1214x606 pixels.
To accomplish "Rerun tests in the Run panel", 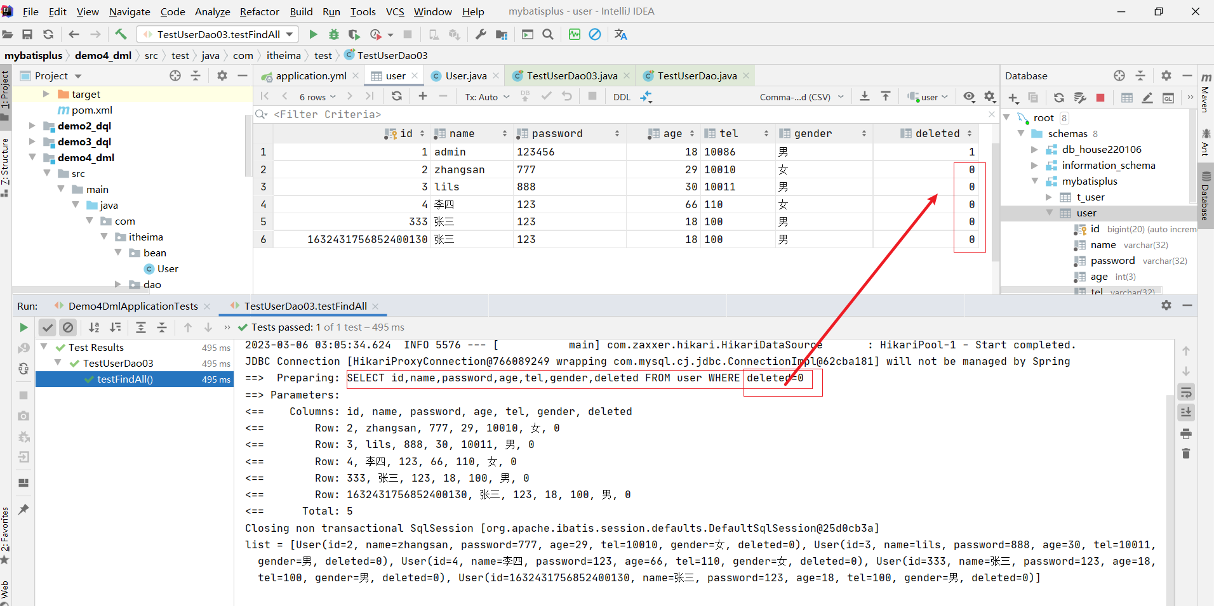I will tap(23, 327).
